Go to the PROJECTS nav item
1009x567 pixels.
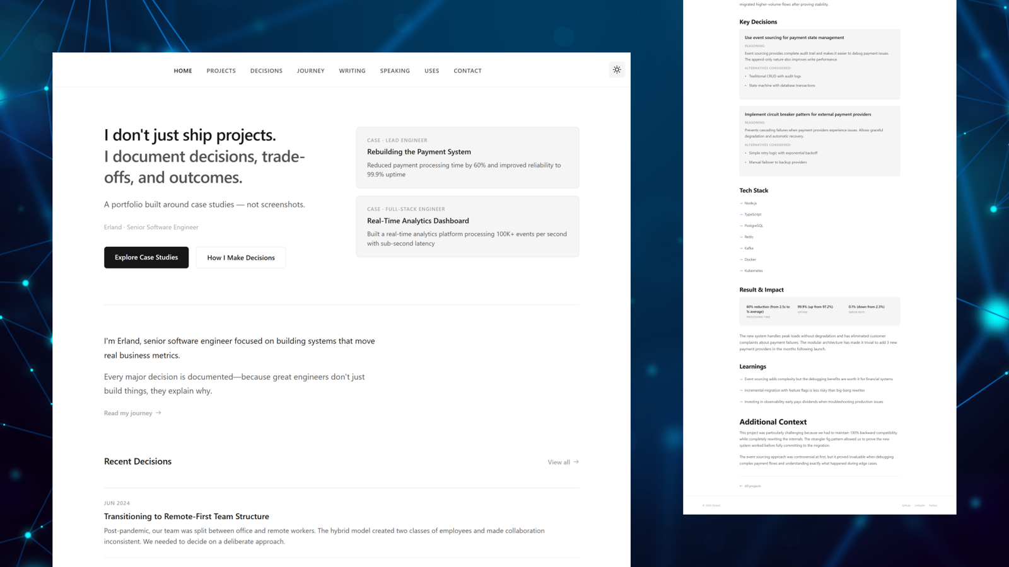(x=221, y=71)
